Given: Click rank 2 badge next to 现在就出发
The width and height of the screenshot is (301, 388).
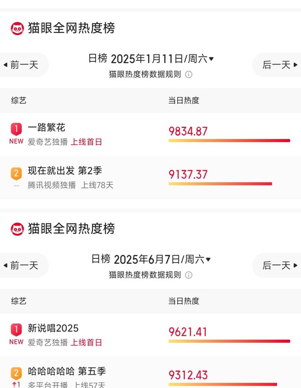Looking at the screenshot, I should (16, 173).
